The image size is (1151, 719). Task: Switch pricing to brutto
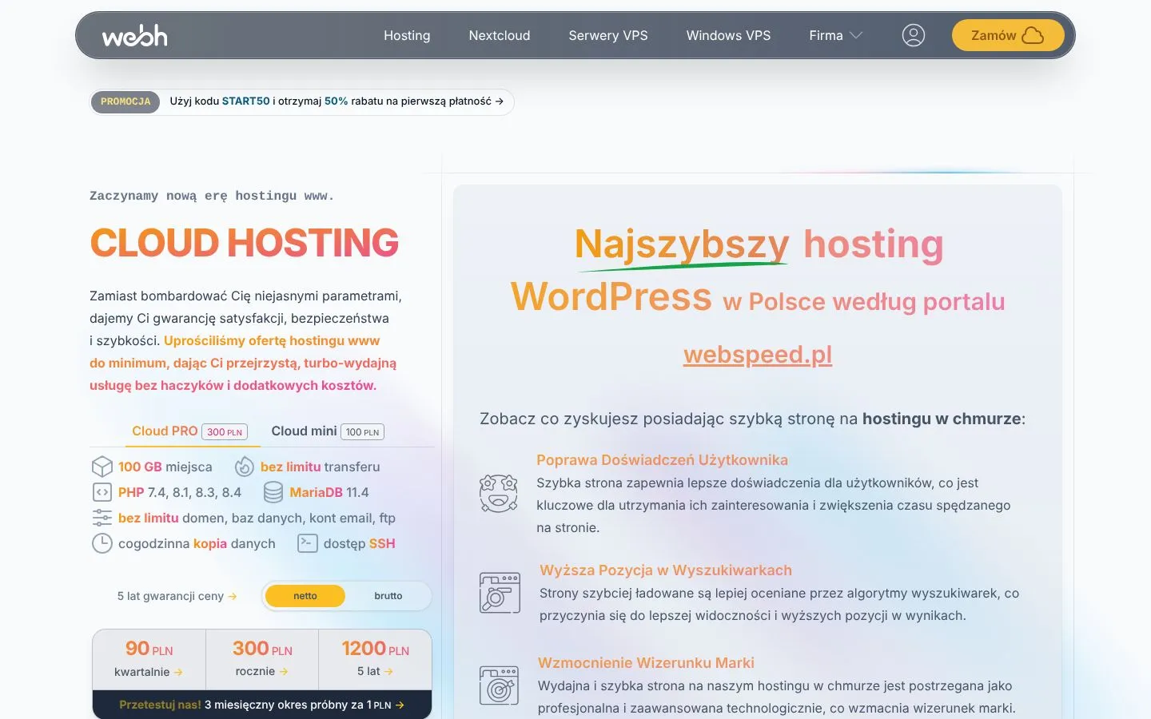click(388, 596)
